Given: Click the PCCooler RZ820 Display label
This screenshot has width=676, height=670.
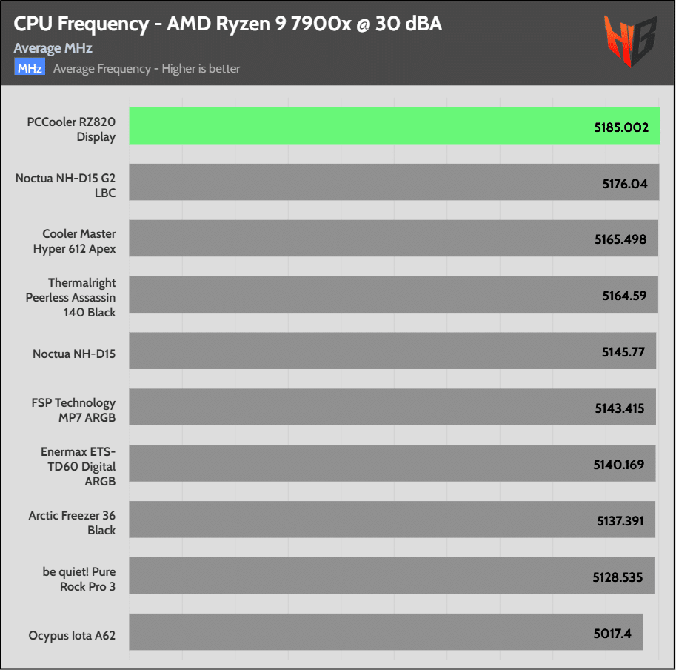Looking at the screenshot, I should click(71, 129).
